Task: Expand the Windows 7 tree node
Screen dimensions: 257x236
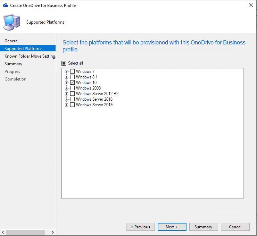Action: (x=66, y=71)
